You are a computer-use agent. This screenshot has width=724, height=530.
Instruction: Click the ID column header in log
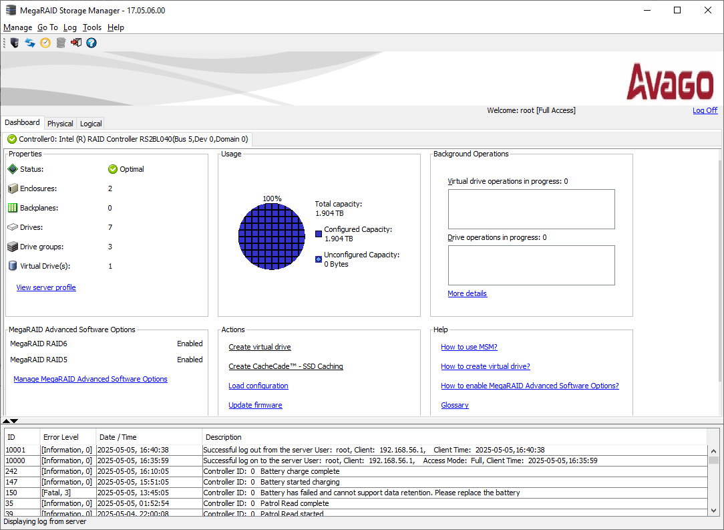[22, 437]
